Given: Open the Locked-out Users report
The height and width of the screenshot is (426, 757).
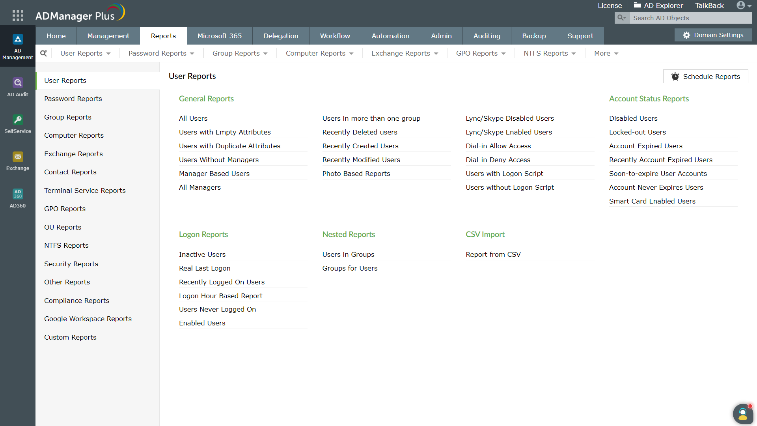Looking at the screenshot, I should point(637,132).
